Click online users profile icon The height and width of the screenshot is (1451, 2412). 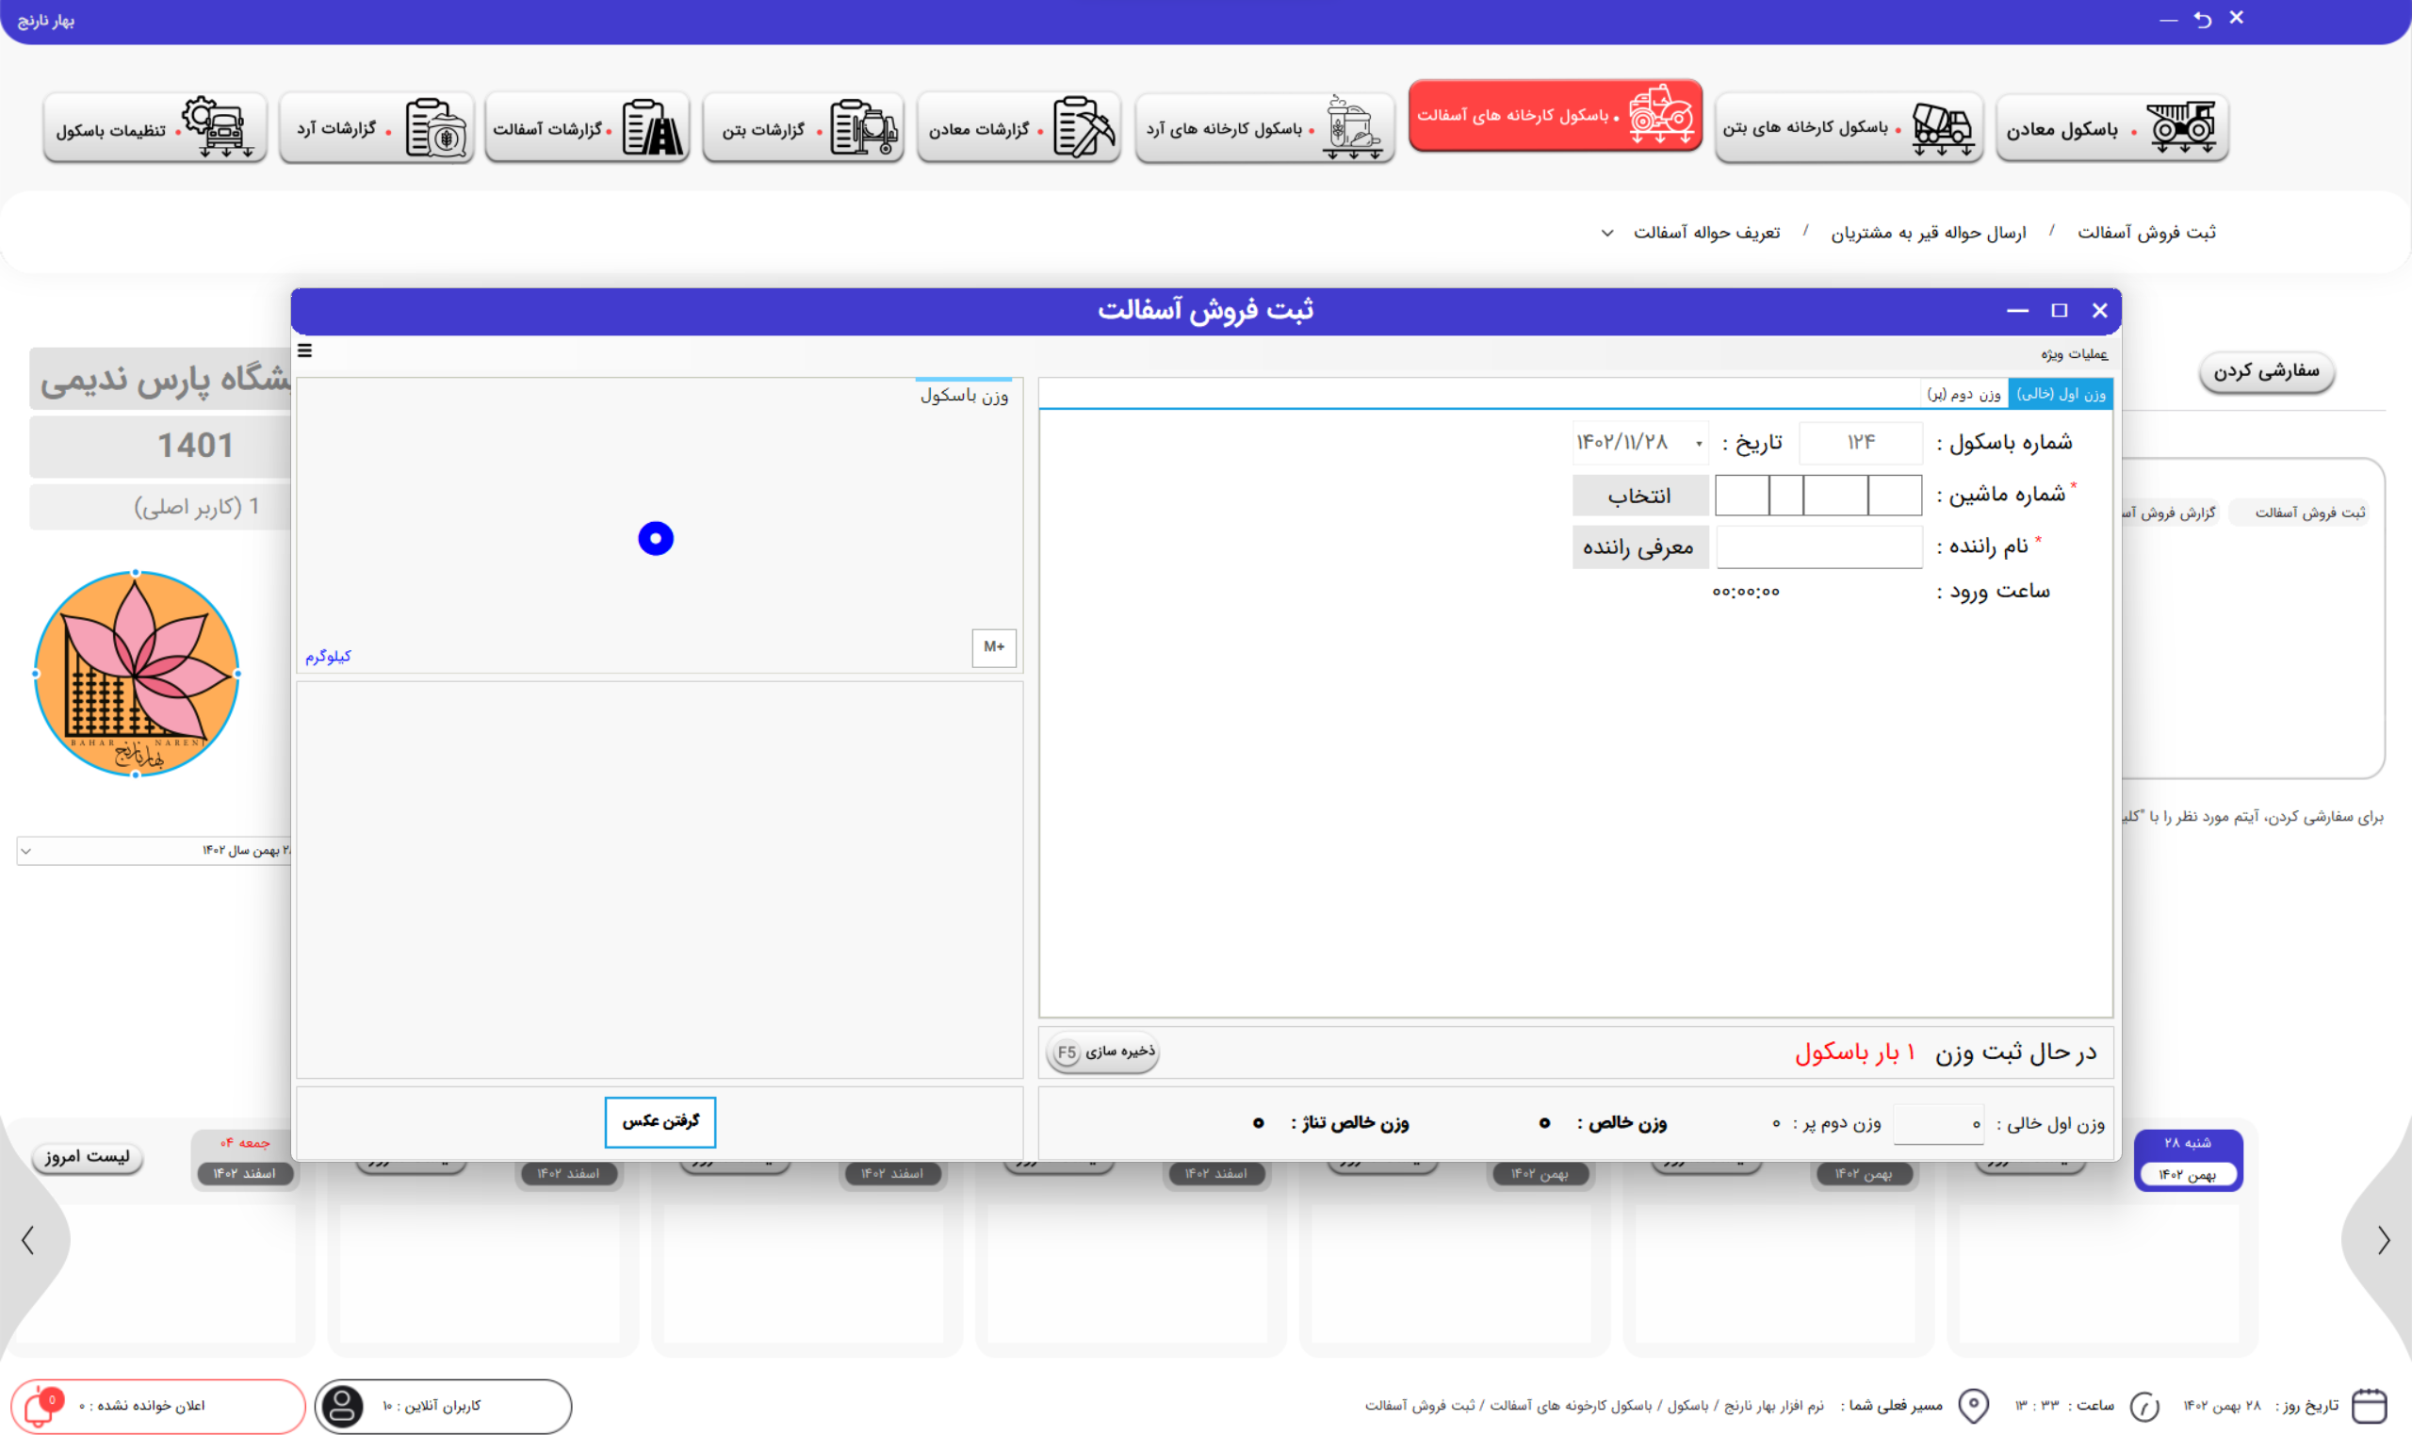point(342,1406)
